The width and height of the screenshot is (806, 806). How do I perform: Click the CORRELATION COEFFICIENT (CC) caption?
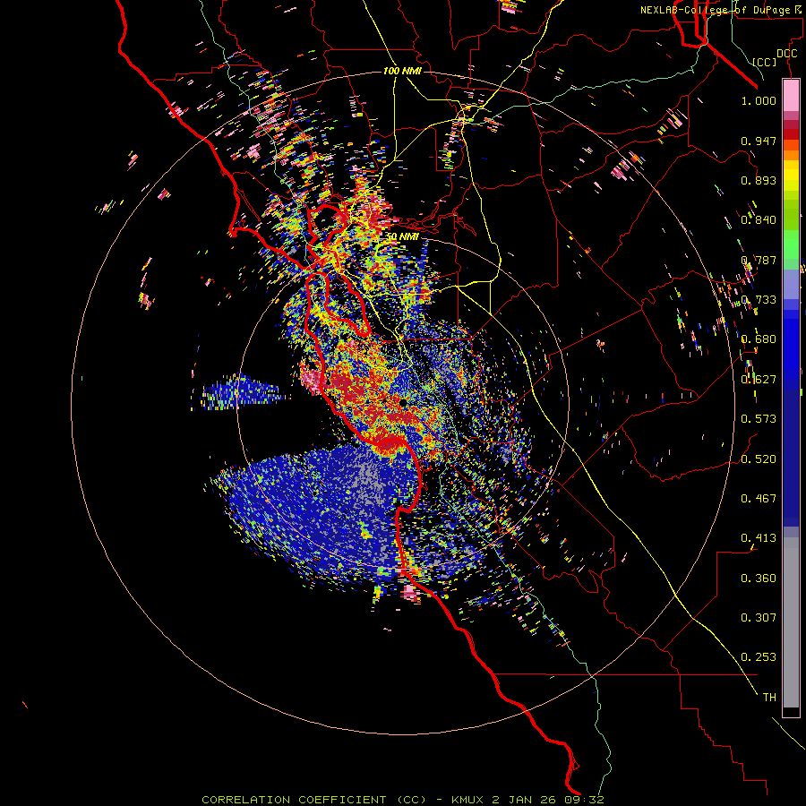[313, 800]
